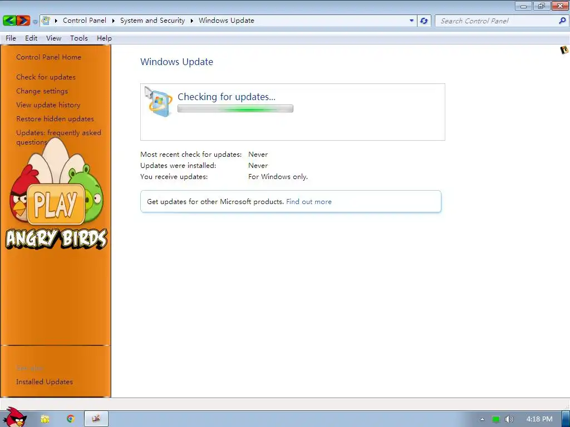Expand the arrow before Control Panel breadcrumb

pyautogui.click(x=56, y=21)
